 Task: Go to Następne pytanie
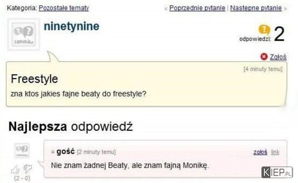point(256,8)
